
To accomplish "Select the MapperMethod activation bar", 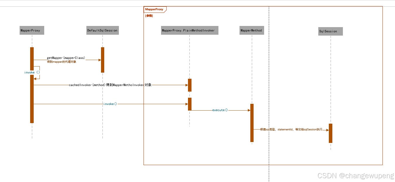I will [252, 123].
